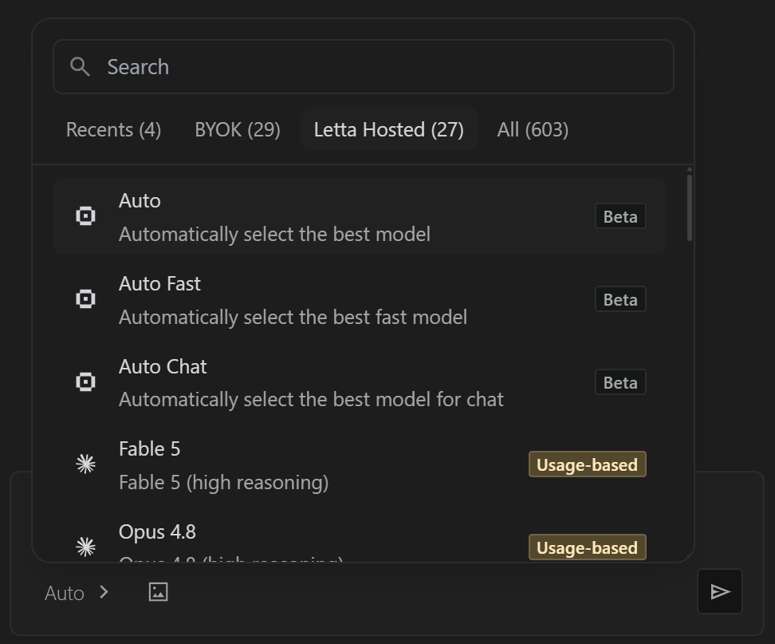This screenshot has height=644, width=775.
Task: Choose the Auto model option
Action: pos(360,216)
